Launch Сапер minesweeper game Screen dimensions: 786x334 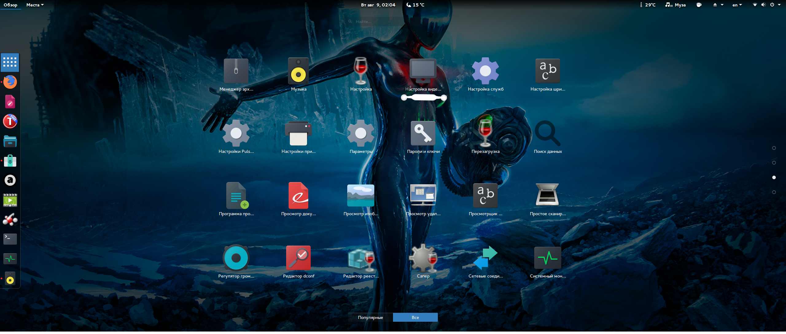click(x=423, y=258)
